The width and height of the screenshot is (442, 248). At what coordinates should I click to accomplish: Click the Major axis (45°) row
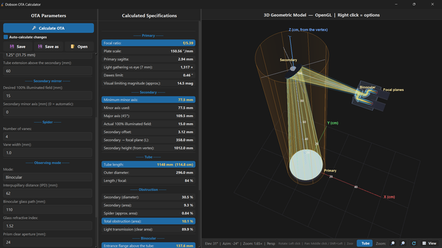[148, 116]
